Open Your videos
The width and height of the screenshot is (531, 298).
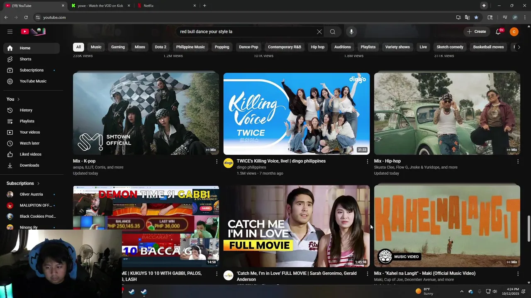click(x=32, y=132)
